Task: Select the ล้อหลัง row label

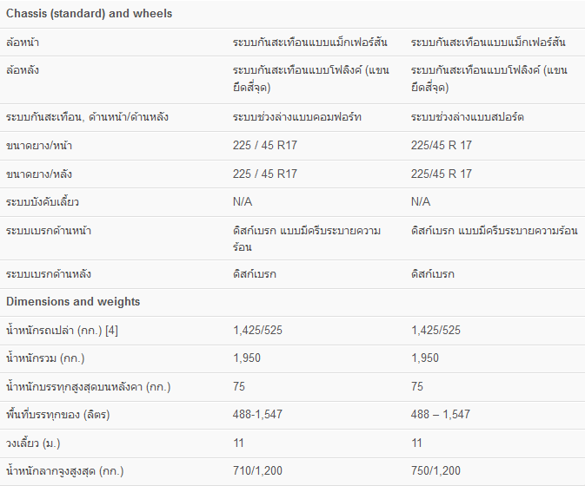Action: click(x=23, y=70)
